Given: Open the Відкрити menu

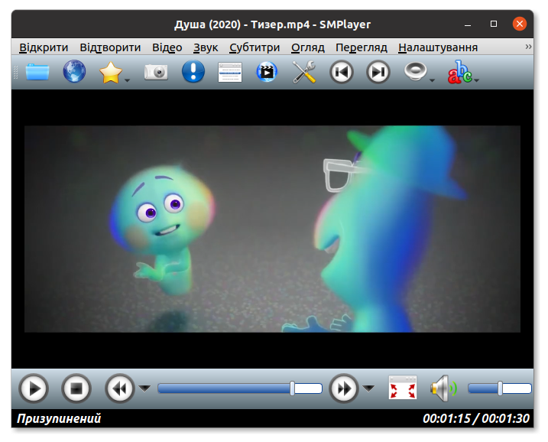Looking at the screenshot, I should [x=44, y=47].
